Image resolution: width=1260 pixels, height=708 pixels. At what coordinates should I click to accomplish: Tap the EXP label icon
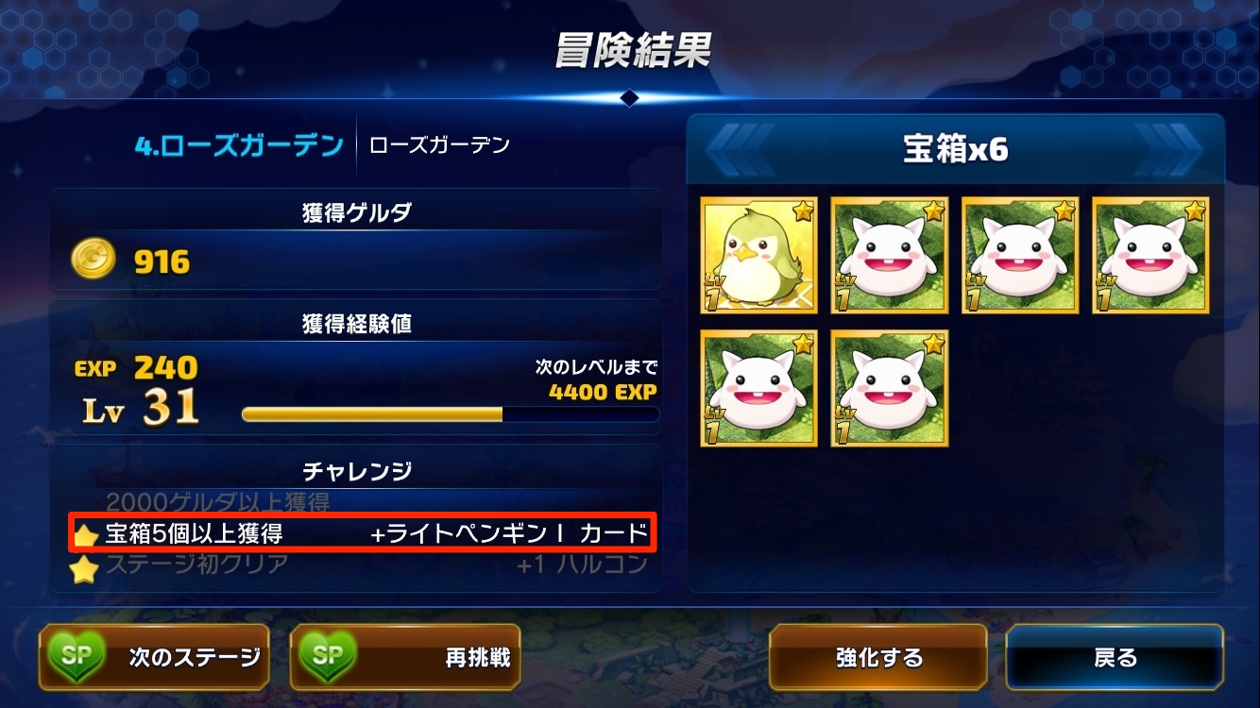pos(97,368)
